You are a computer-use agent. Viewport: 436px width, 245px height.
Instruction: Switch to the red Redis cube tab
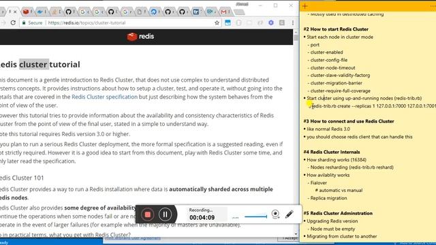pos(26,12)
